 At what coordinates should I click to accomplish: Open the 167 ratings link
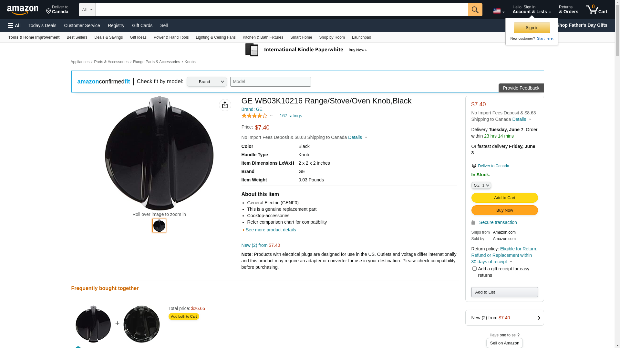(x=291, y=116)
